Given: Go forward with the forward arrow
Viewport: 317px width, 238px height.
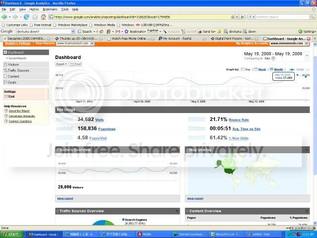Looking at the screenshot, I should pyautogui.click(x=15, y=17).
